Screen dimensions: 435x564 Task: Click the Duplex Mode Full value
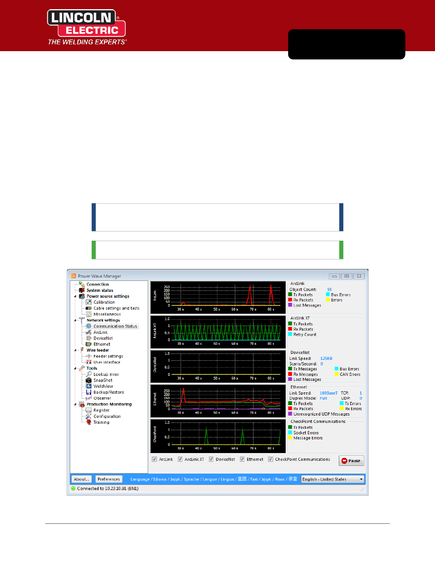tap(323, 398)
